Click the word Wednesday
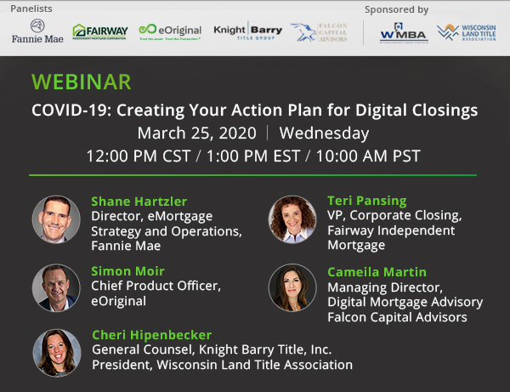The width and height of the screenshot is (510, 392). tap(325, 134)
